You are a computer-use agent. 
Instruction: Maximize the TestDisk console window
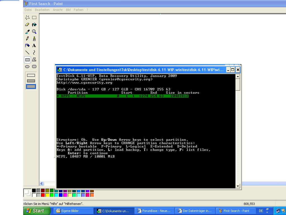click(233, 70)
